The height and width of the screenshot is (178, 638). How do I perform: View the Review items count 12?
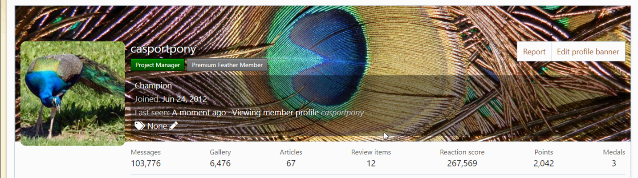(371, 163)
